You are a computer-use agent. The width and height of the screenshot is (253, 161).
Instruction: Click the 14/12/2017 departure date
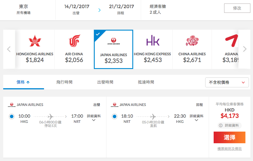pos(77,7)
